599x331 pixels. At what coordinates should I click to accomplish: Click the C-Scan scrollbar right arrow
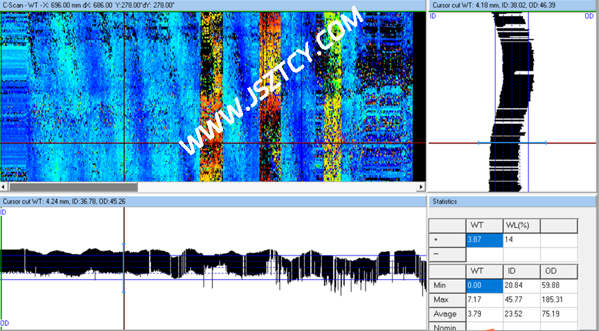pos(420,187)
